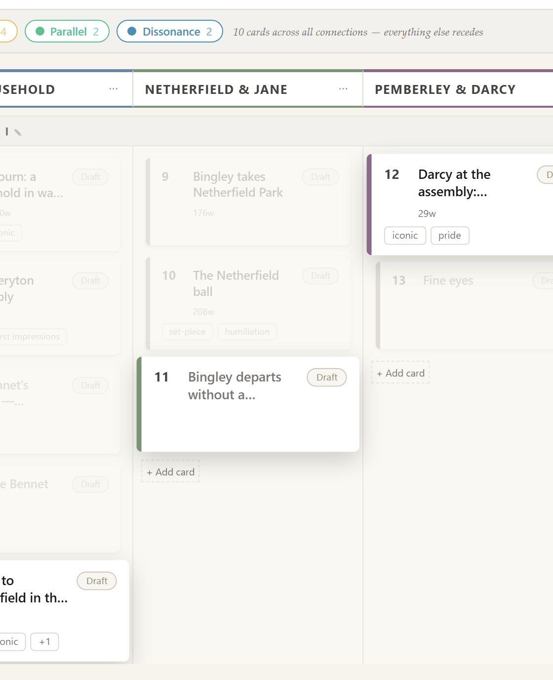Viewport: 553px width, 680px height.
Task: Add card to Pemberley & Darcy column
Action: click(x=400, y=373)
